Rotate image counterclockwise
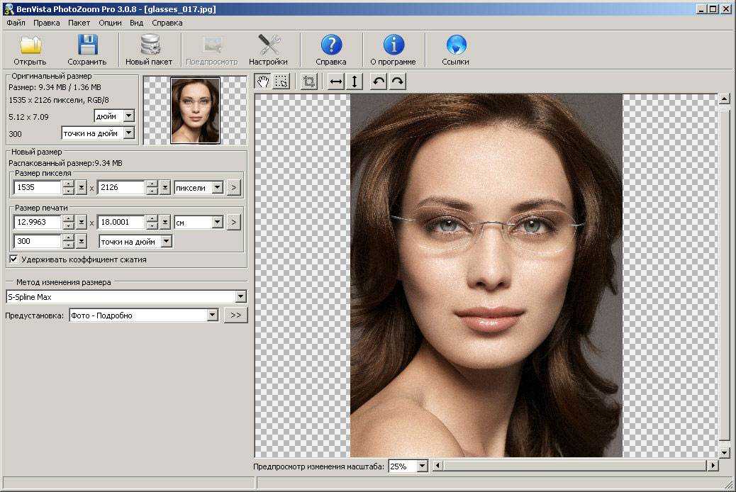This screenshot has width=736, height=492. click(x=379, y=82)
